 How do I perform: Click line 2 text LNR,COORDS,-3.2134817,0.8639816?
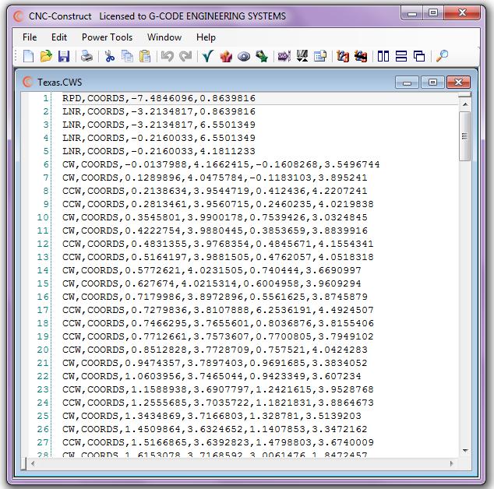pos(159,111)
